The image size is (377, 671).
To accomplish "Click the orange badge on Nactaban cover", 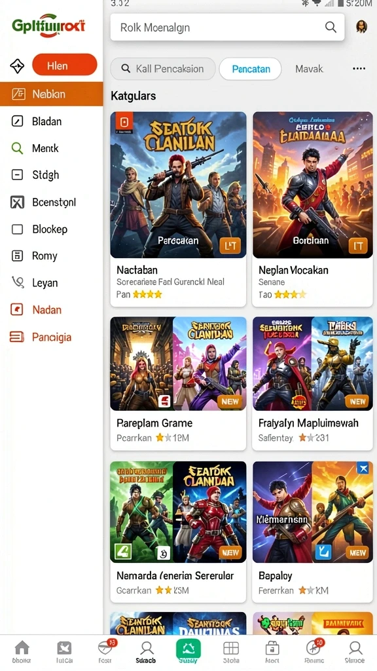I will point(124,123).
